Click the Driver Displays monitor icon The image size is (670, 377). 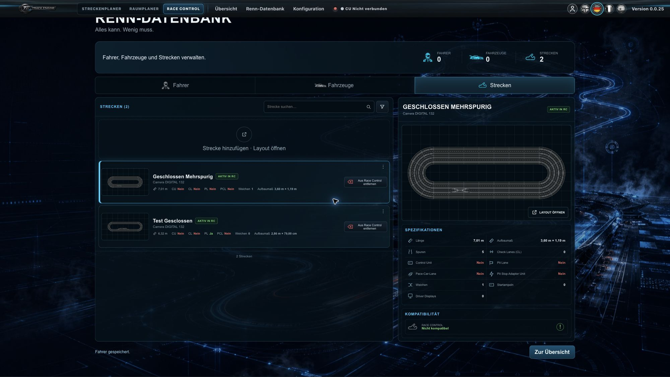410,296
